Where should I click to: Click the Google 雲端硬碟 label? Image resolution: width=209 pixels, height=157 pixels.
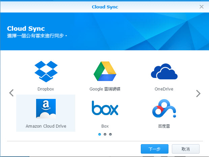click(x=105, y=89)
